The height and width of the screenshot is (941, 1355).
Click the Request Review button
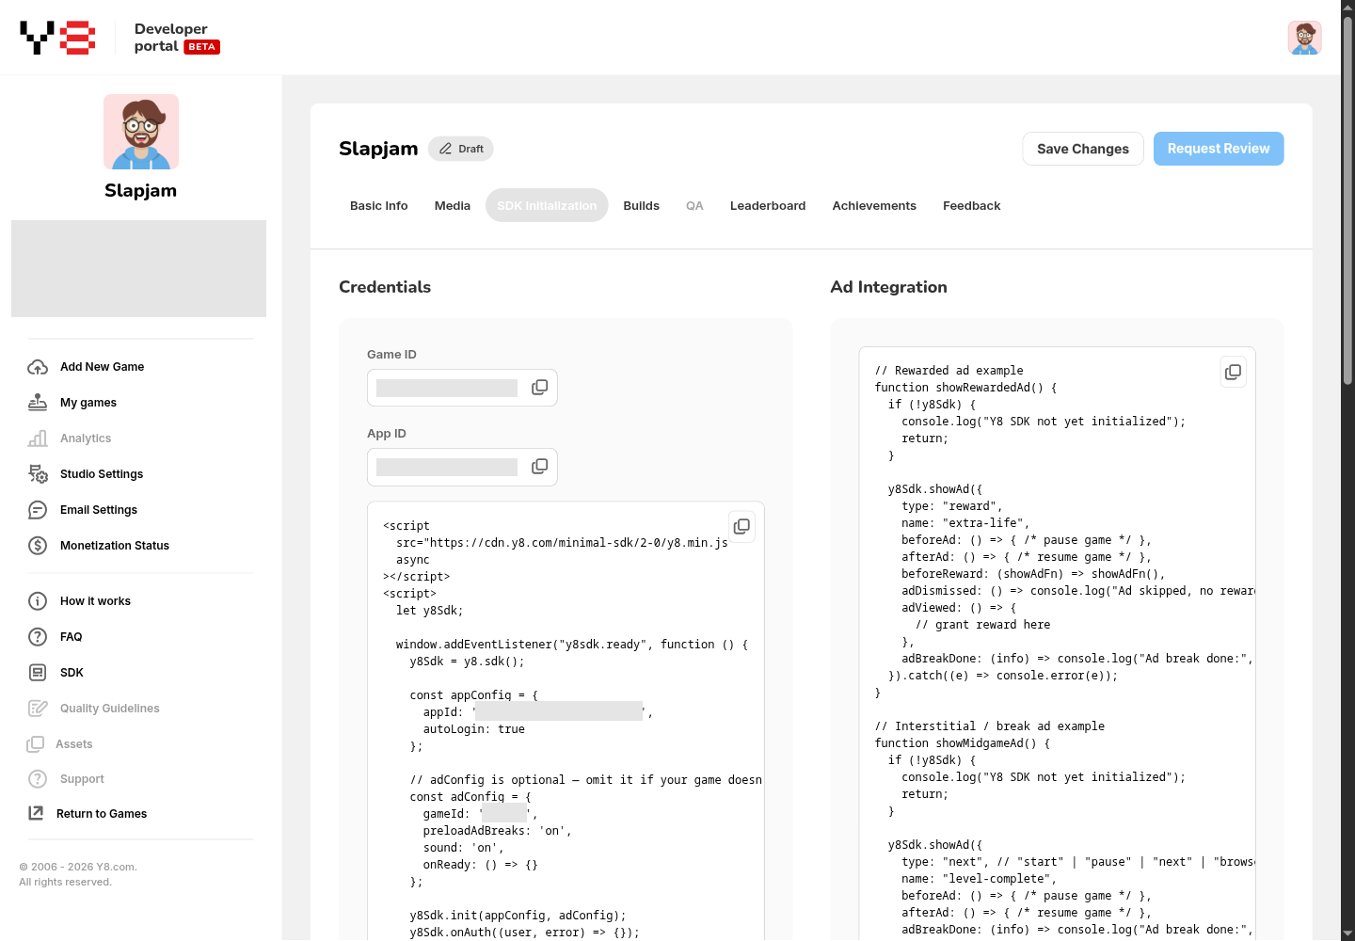tap(1219, 149)
